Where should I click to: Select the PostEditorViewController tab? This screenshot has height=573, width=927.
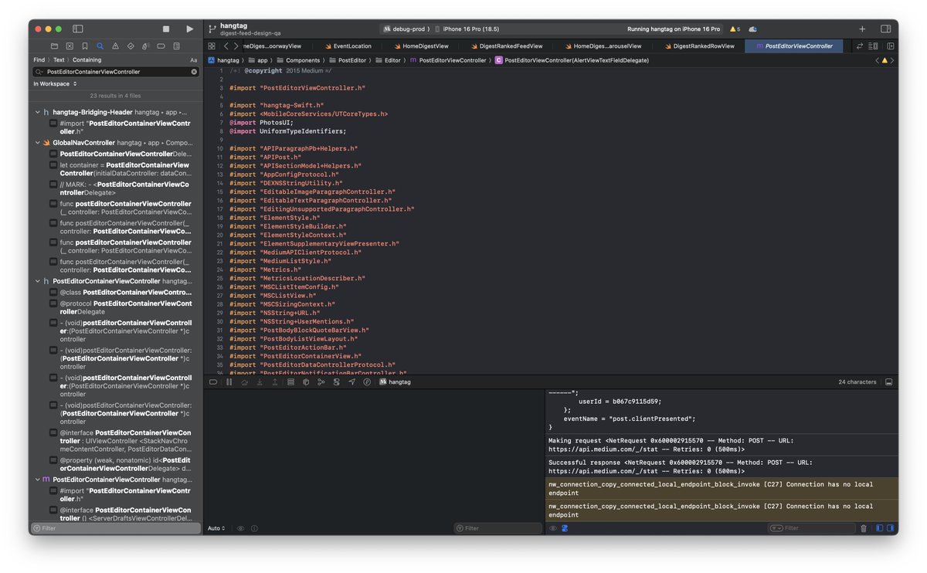(793, 46)
